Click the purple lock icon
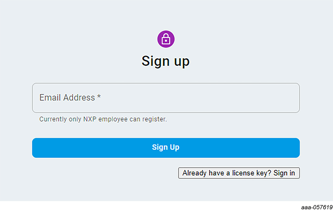This screenshot has width=333, height=211. point(166,39)
